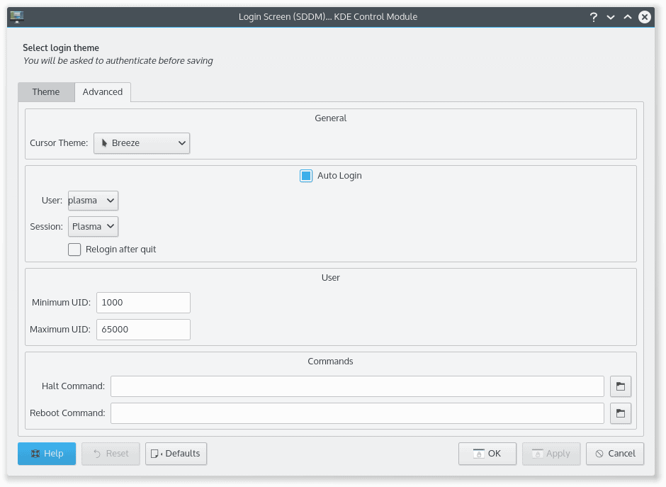Click the window menu icon in title bar

pos(16,16)
